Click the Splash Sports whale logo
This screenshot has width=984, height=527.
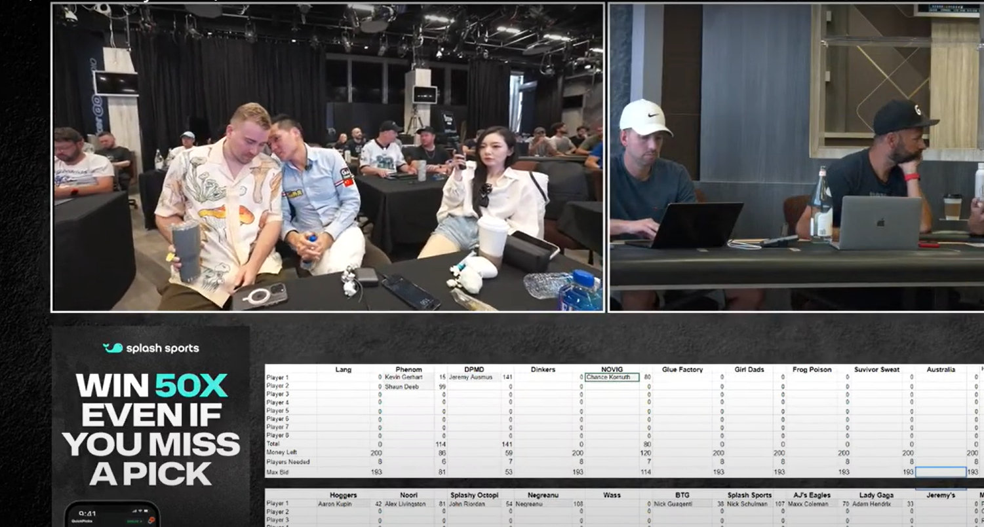pyautogui.click(x=113, y=348)
